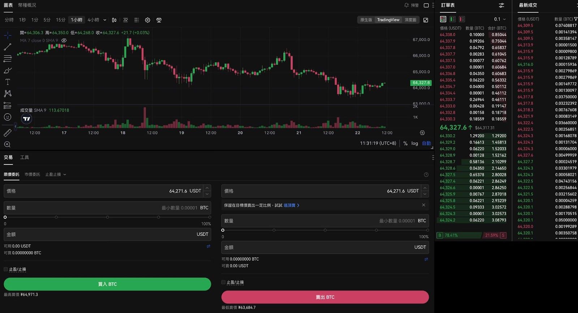Open order book settings sliders icon
Screen dimensions: 578x313
click(501, 5)
